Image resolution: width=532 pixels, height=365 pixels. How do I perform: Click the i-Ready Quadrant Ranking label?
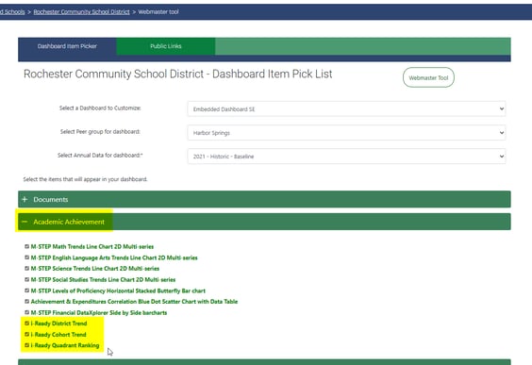pos(65,345)
